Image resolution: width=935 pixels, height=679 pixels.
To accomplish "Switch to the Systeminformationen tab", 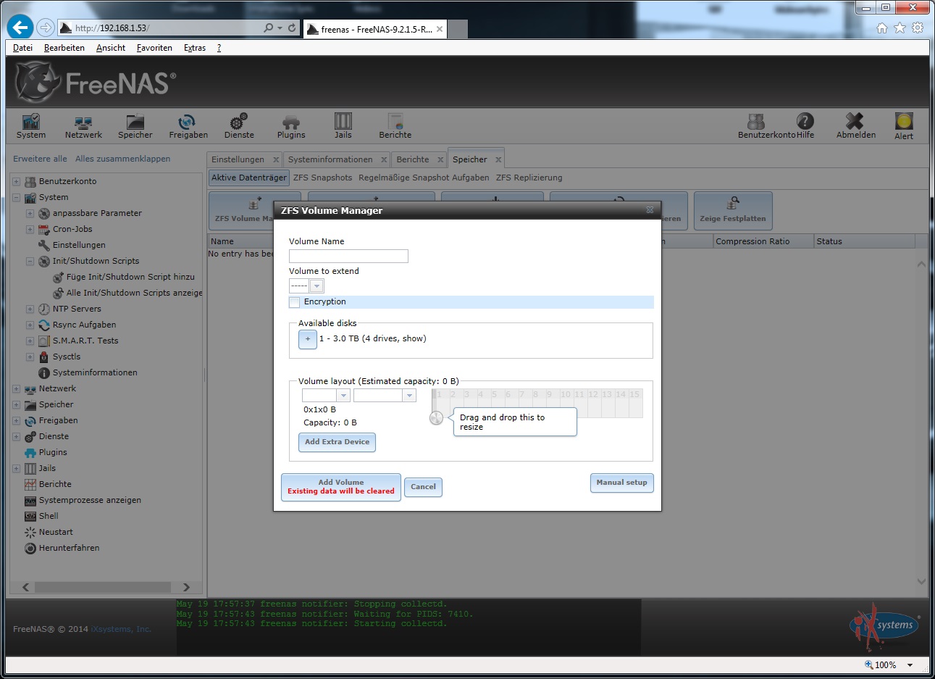I will click(330, 159).
